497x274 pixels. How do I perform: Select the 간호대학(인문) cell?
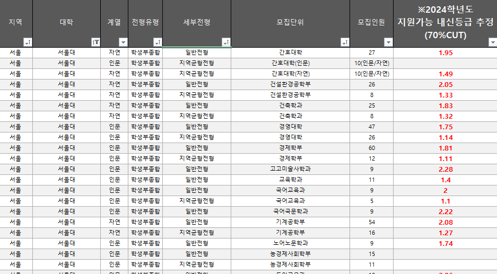(290, 63)
